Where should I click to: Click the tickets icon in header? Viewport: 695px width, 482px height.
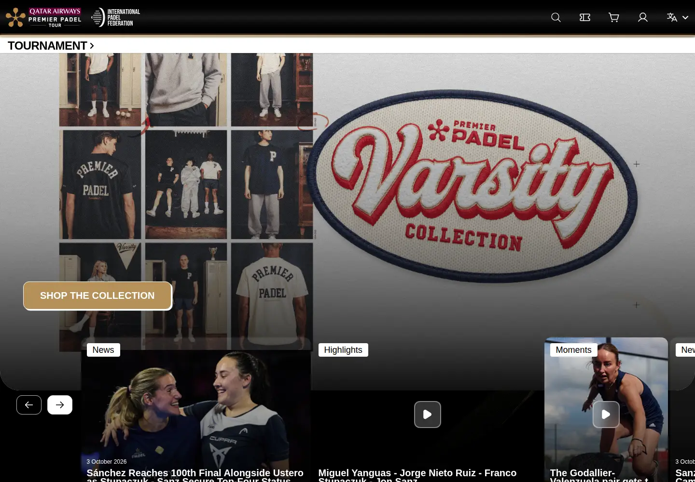[x=585, y=17]
